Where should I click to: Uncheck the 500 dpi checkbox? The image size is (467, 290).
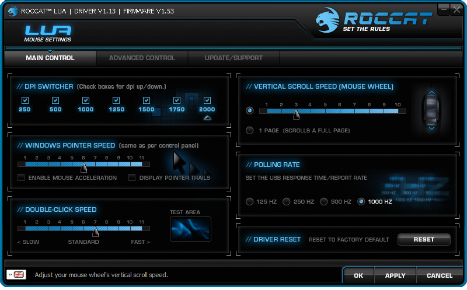point(55,100)
